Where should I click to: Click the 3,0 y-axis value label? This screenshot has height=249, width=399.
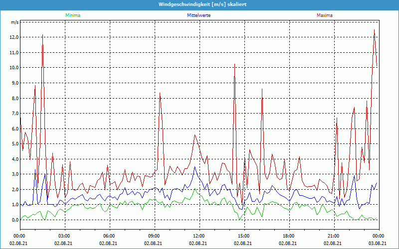point(14,174)
